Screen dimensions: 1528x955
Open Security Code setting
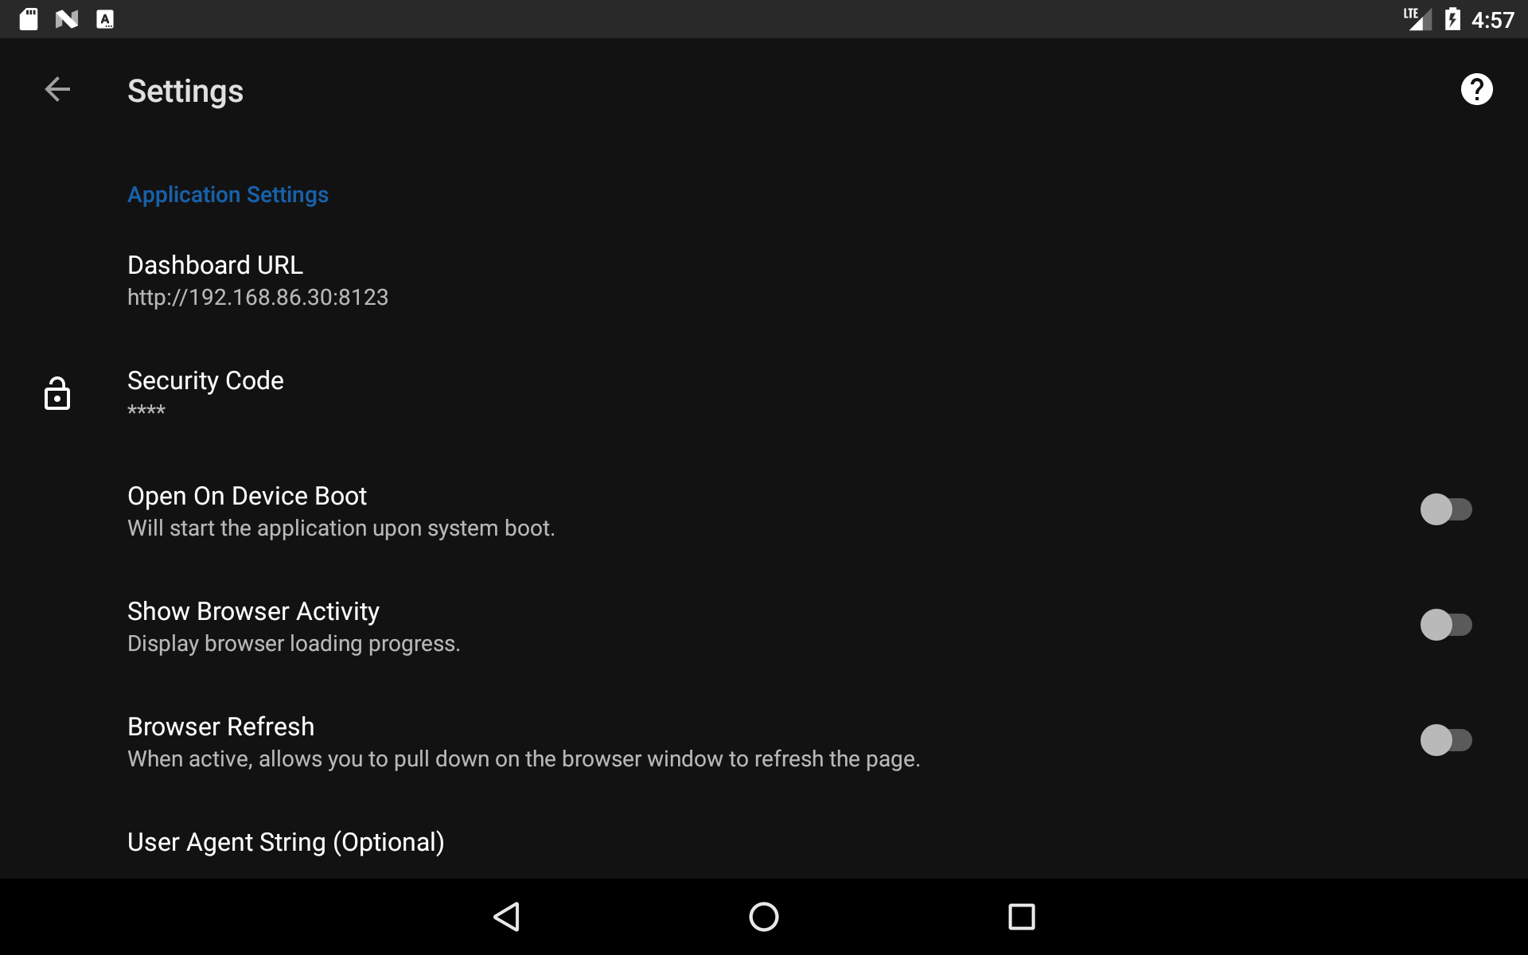pyautogui.click(x=763, y=393)
